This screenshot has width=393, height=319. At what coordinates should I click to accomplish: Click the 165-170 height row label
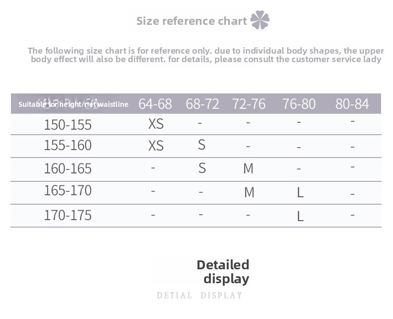pyautogui.click(x=68, y=190)
